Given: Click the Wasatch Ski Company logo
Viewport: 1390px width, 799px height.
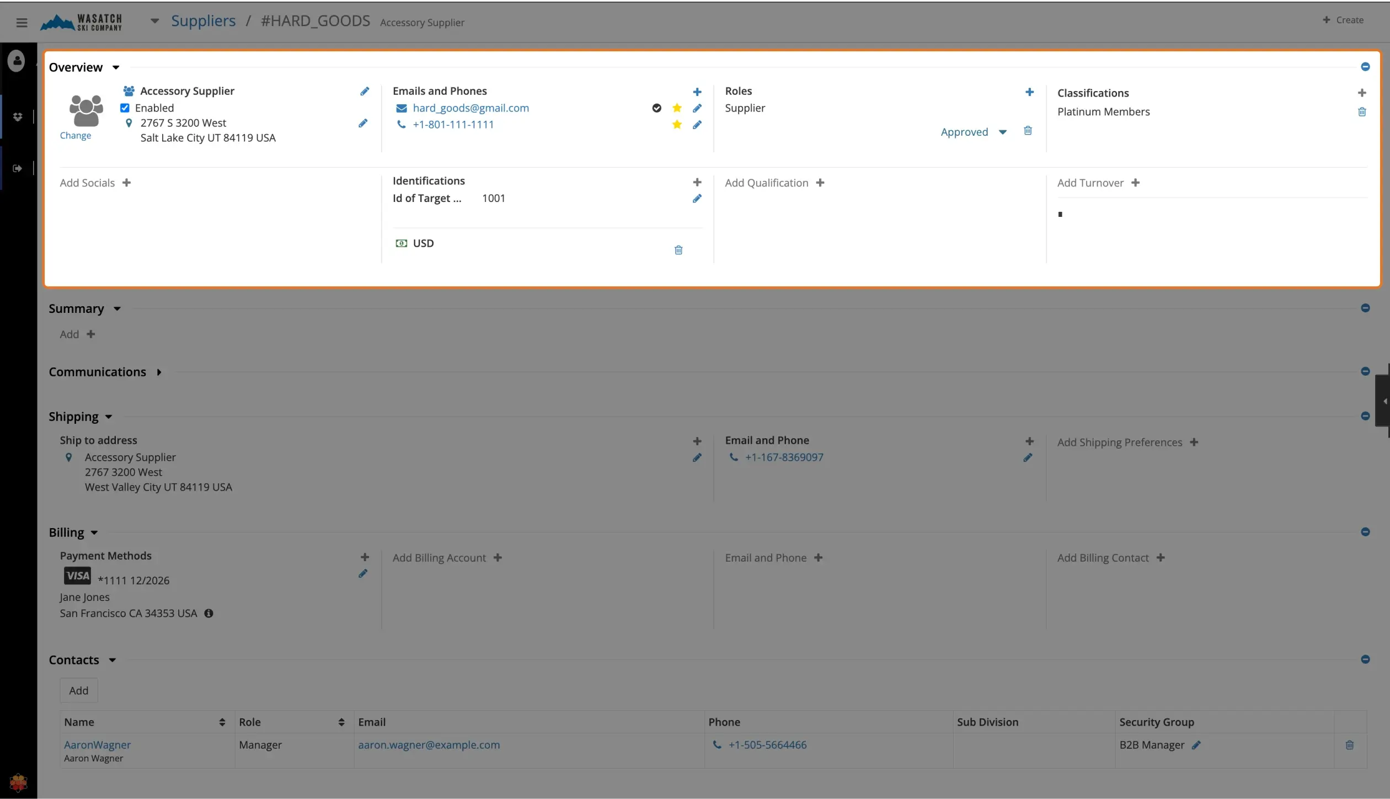Looking at the screenshot, I should (81, 22).
